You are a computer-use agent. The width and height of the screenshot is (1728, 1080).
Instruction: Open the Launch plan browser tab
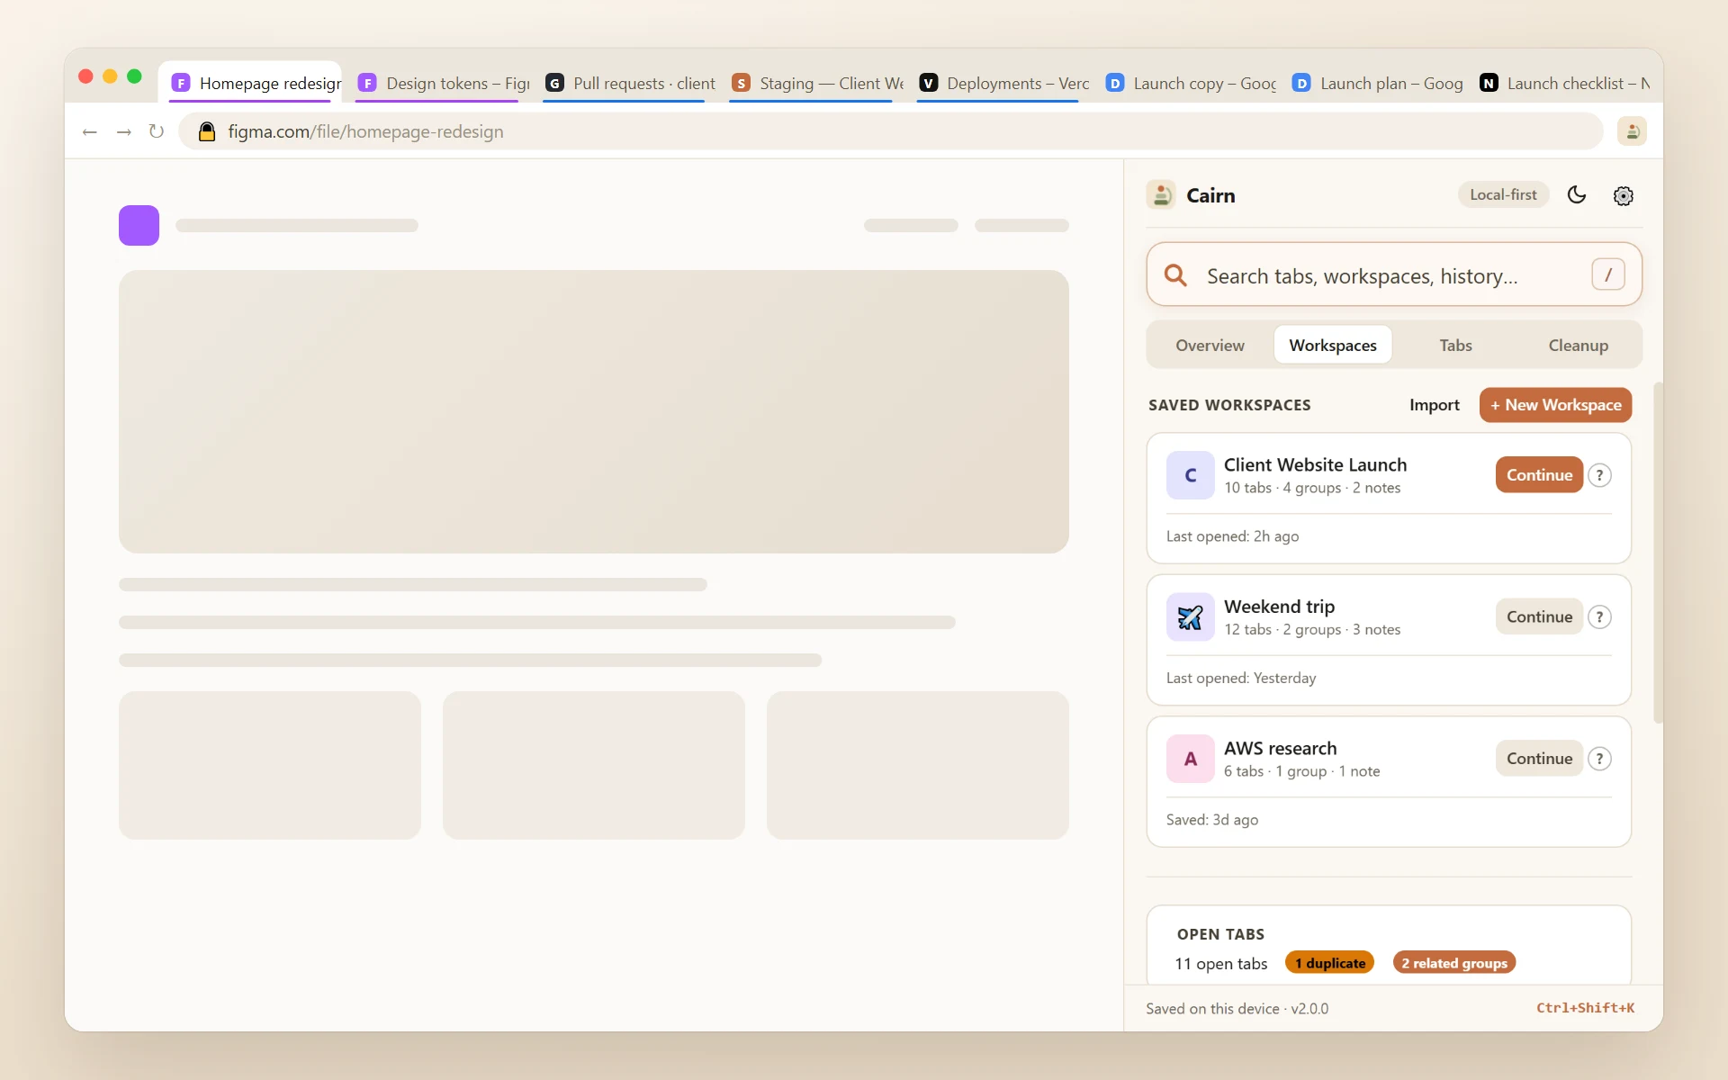pyautogui.click(x=1377, y=84)
